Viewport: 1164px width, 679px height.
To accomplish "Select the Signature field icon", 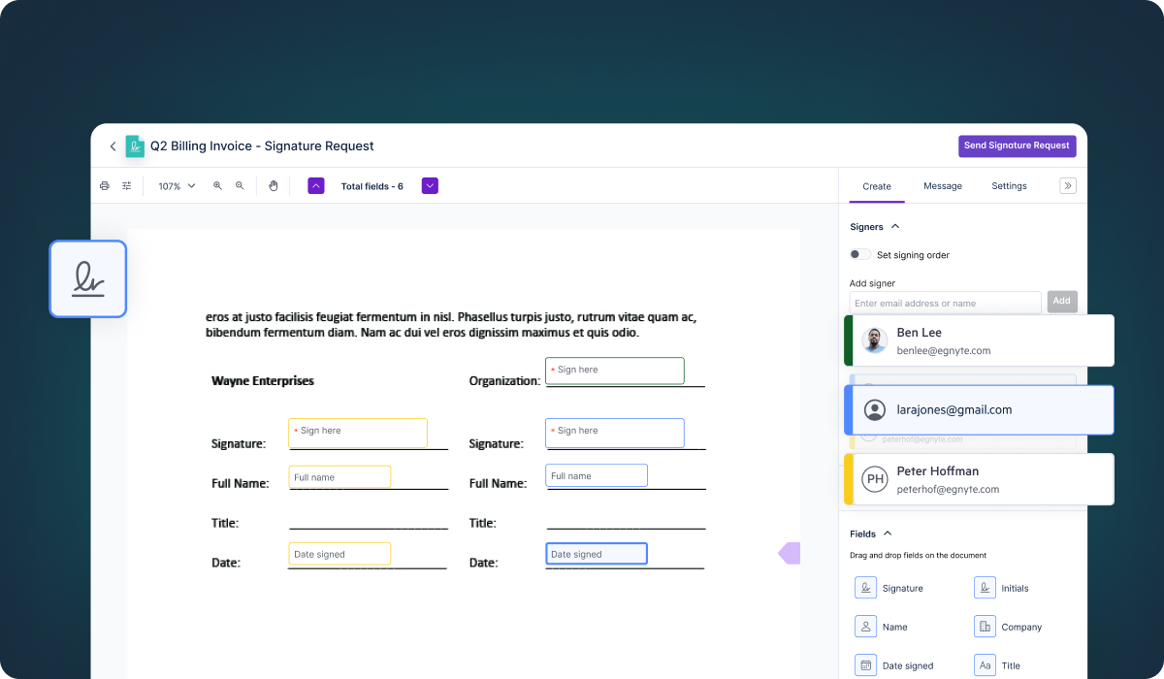I will [x=865, y=587].
